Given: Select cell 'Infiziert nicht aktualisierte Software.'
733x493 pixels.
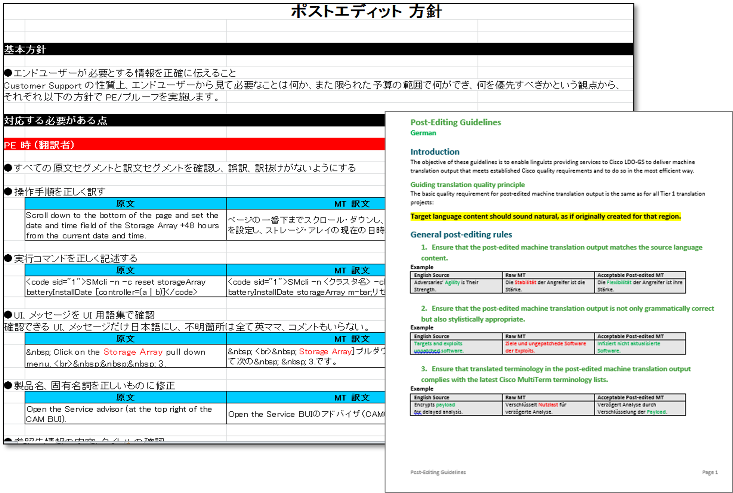Looking at the screenshot, I should pyautogui.click(x=640, y=347).
